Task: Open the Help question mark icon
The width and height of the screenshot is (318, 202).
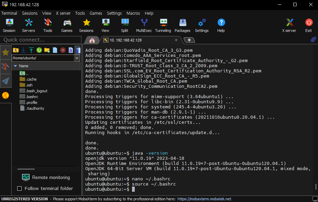Action: point(221,25)
